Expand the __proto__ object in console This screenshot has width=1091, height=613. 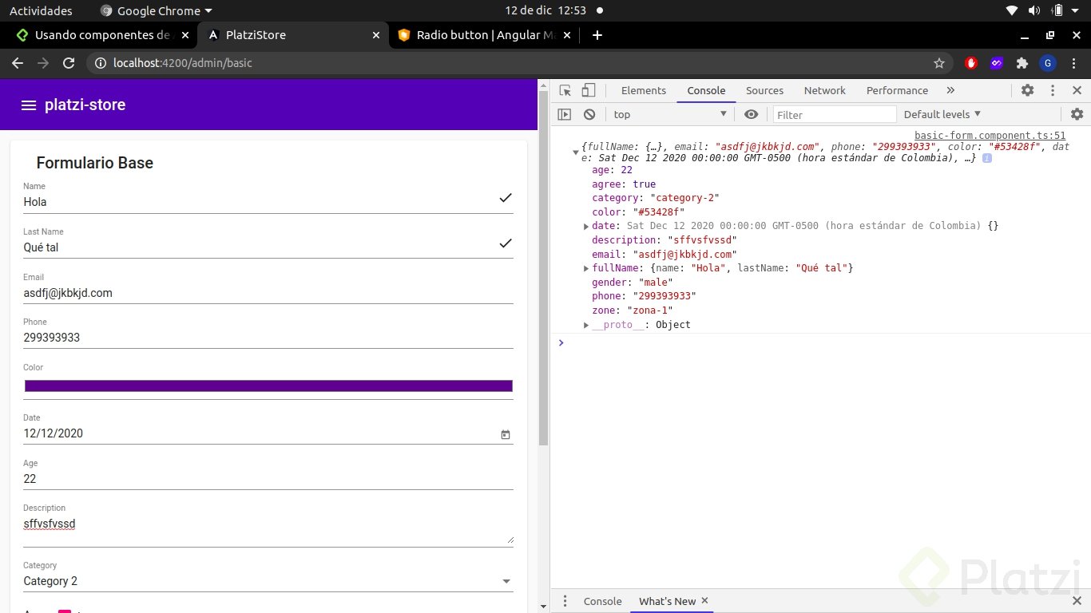[x=586, y=324]
